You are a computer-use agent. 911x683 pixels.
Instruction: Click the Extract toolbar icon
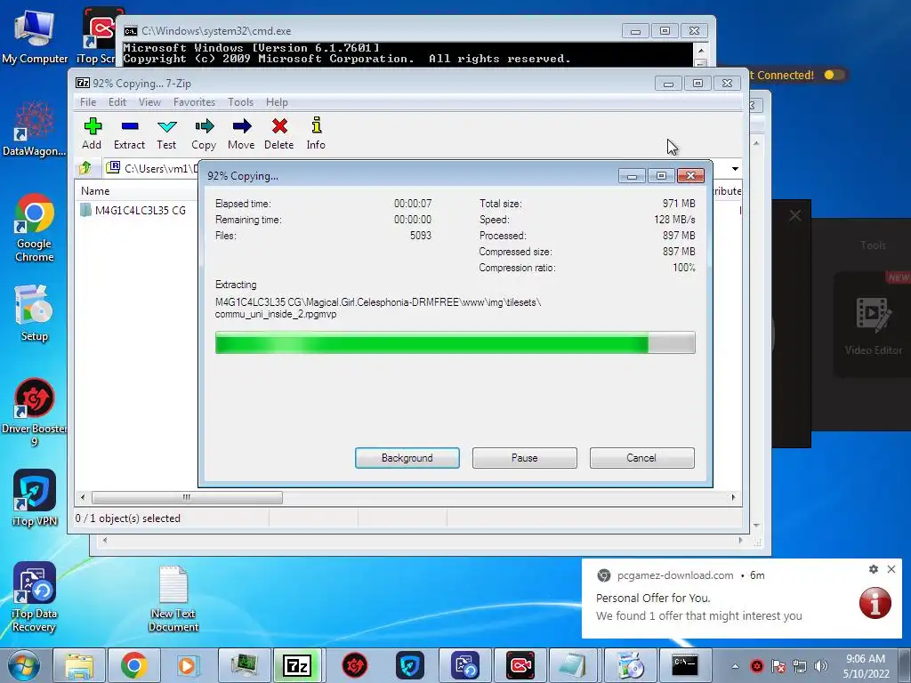coord(129,133)
